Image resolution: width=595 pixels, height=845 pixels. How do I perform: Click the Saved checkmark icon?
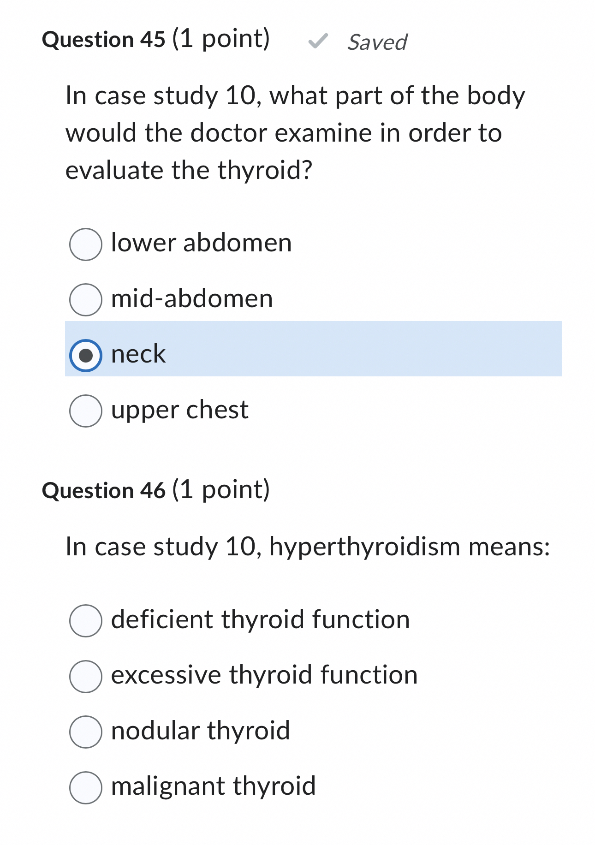click(x=319, y=41)
